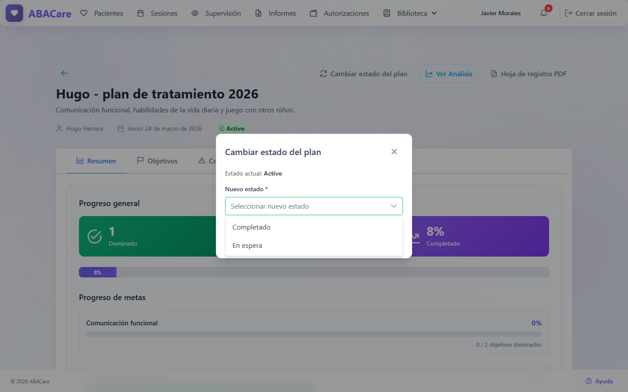628x392 pixels.
Task: Choose En espera from the status list
Action: coord(314,246)
